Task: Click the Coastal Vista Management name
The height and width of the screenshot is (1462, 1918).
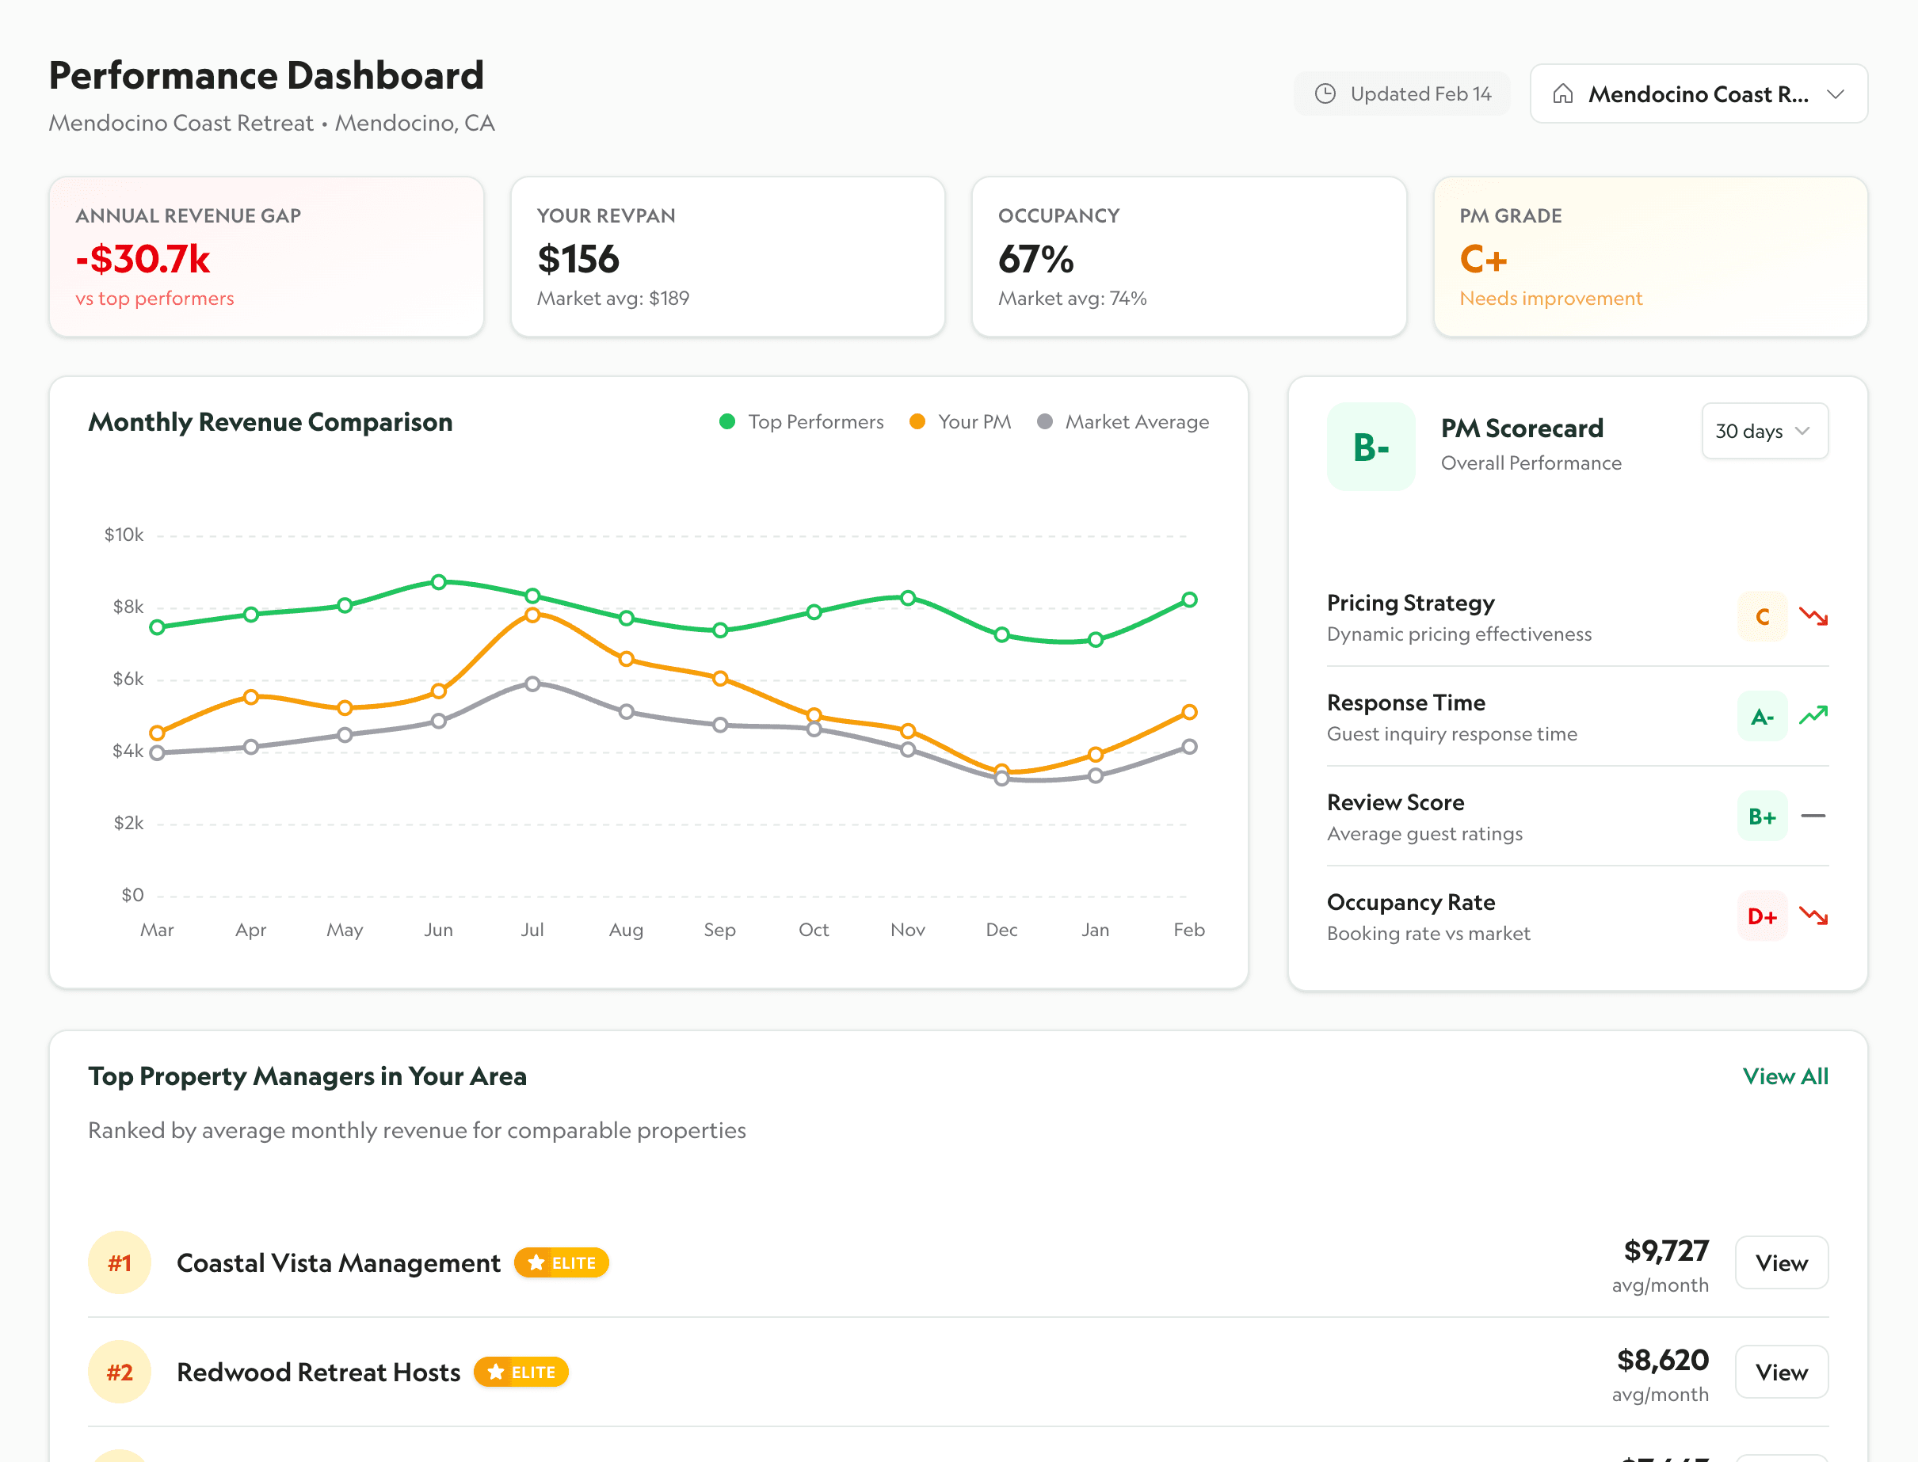Action: pos(338,1262)
